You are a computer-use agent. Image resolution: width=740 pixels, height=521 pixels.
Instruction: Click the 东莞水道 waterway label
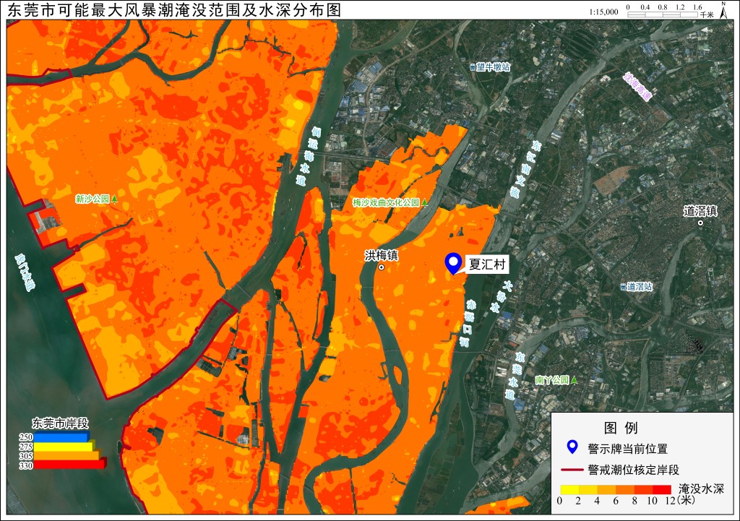pyautogui.click(x=515, y=376)
